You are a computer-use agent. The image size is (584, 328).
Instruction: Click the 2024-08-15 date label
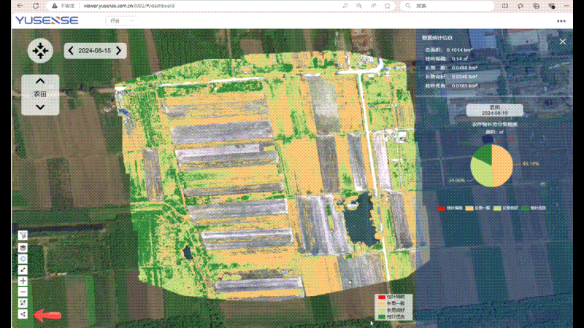click(95, 50)
